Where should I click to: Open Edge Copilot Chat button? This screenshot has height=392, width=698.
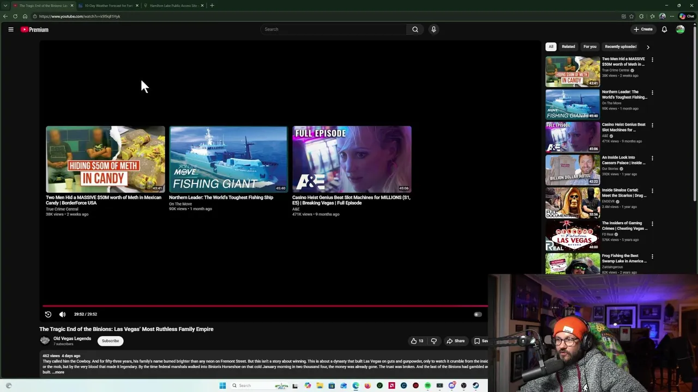687,16
